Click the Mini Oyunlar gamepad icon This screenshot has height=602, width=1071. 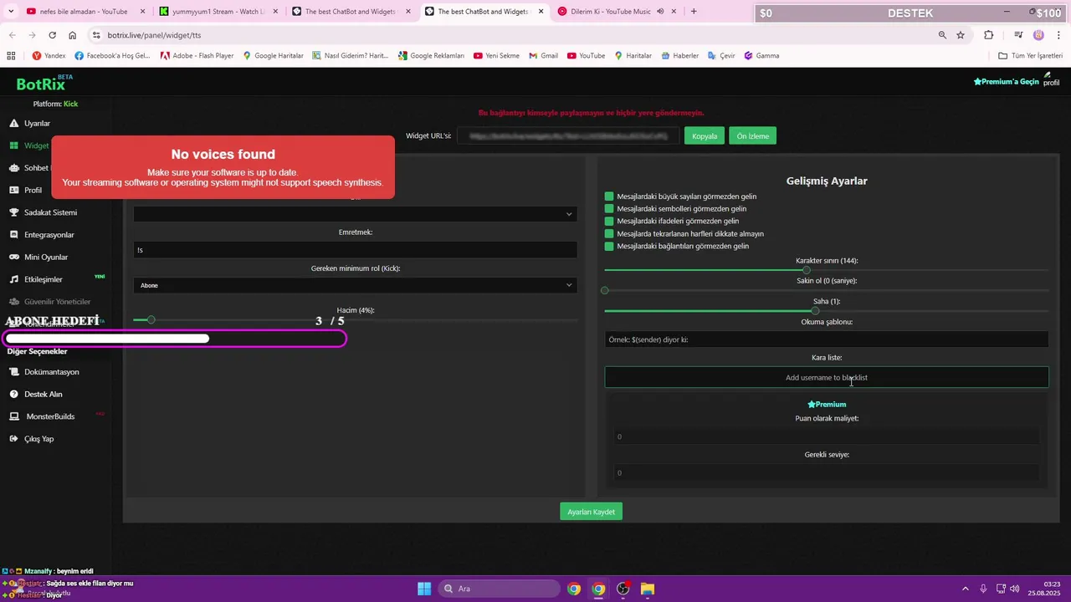[x=13, y=258]
